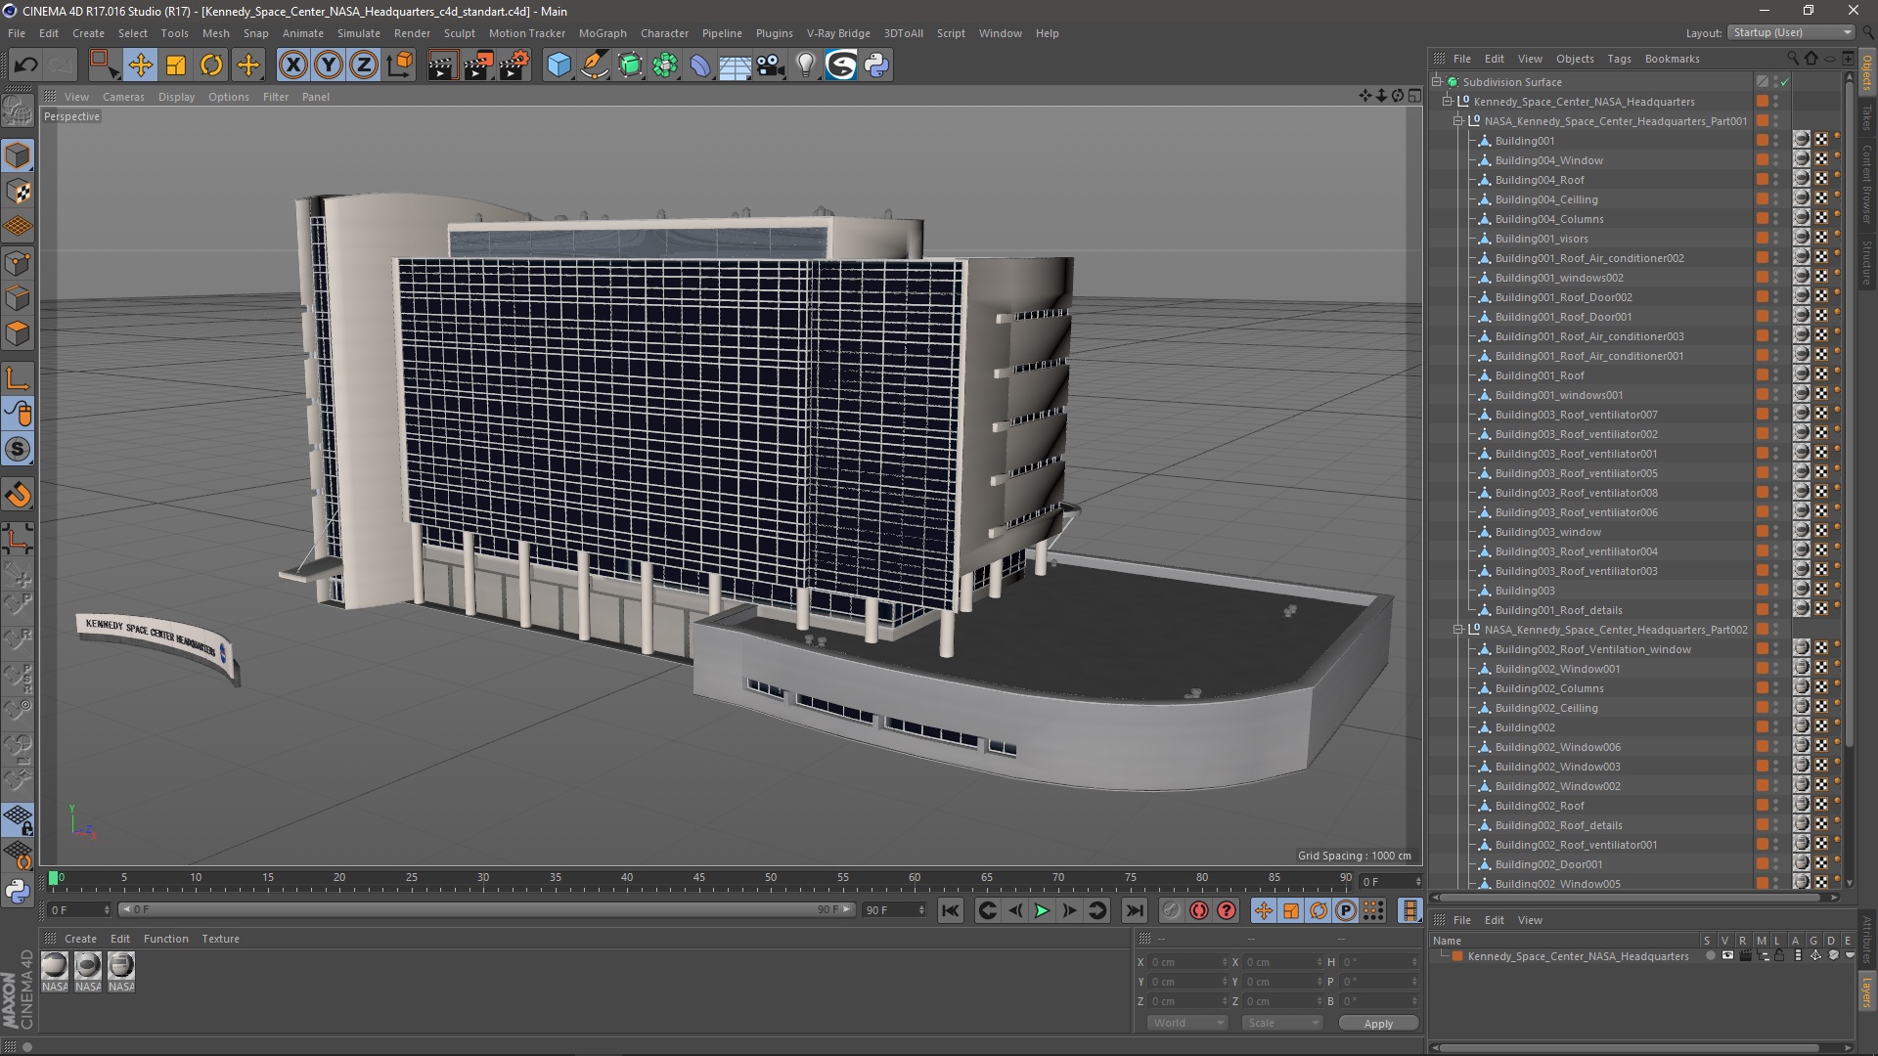Collapse NASA_Kennedy_Space_Center_Headquarters_Part001 group
1878x1056 pixels.
pyautogui.click(x=1458, y=121)
